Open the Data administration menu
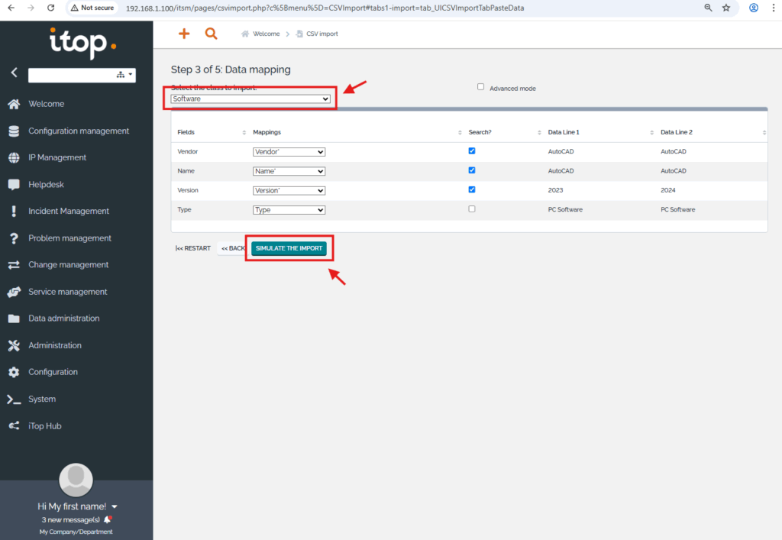Screen dimensions: 782x540 (x=64, y=319)
